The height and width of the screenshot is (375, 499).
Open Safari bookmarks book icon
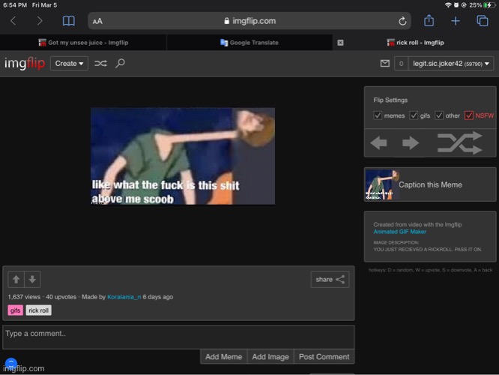point(68,21)
